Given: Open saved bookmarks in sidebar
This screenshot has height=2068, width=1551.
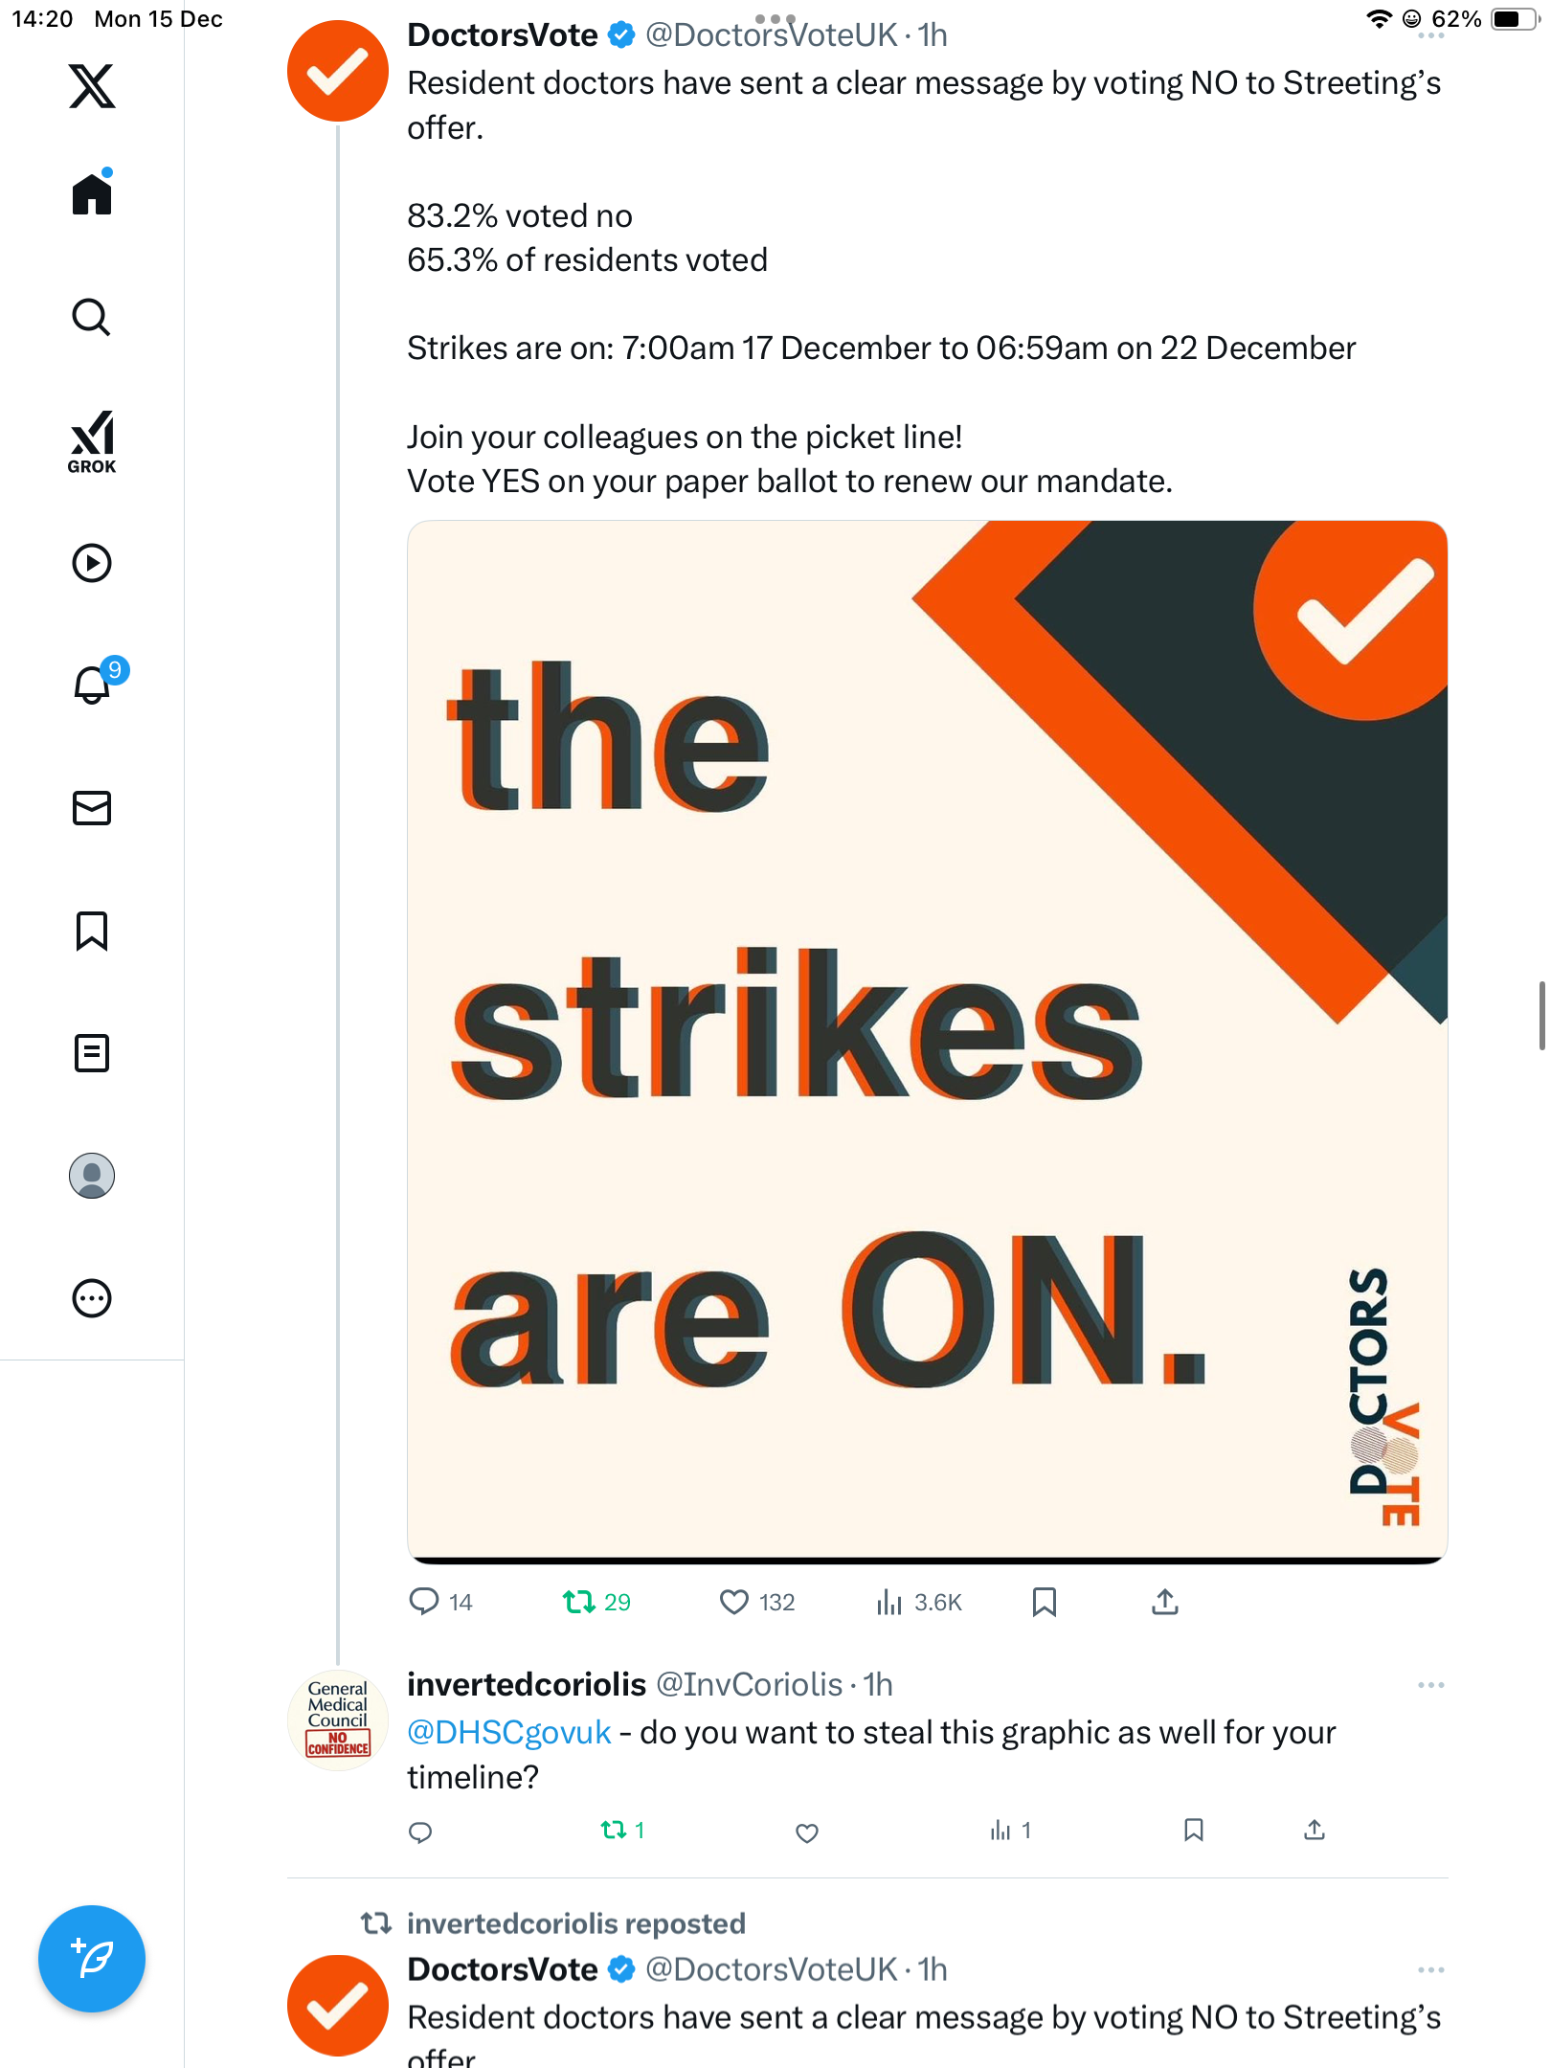Looking at the screenshot, I should [x=92, y=931].
